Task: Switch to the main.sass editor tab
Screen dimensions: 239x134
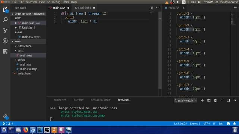Action: [59, 8]
